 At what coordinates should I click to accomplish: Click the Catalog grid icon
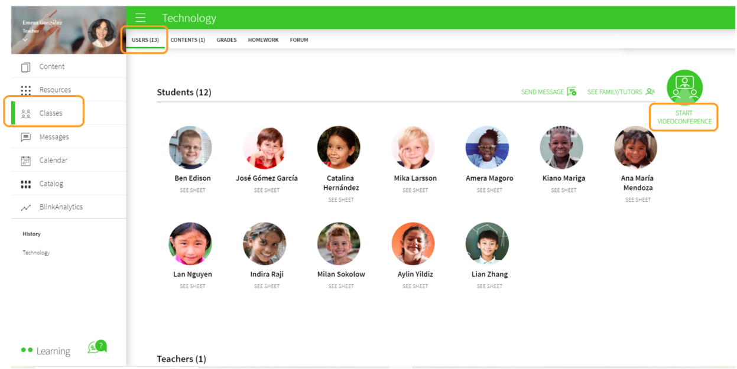pyautogui.click(x=26, y=184)
